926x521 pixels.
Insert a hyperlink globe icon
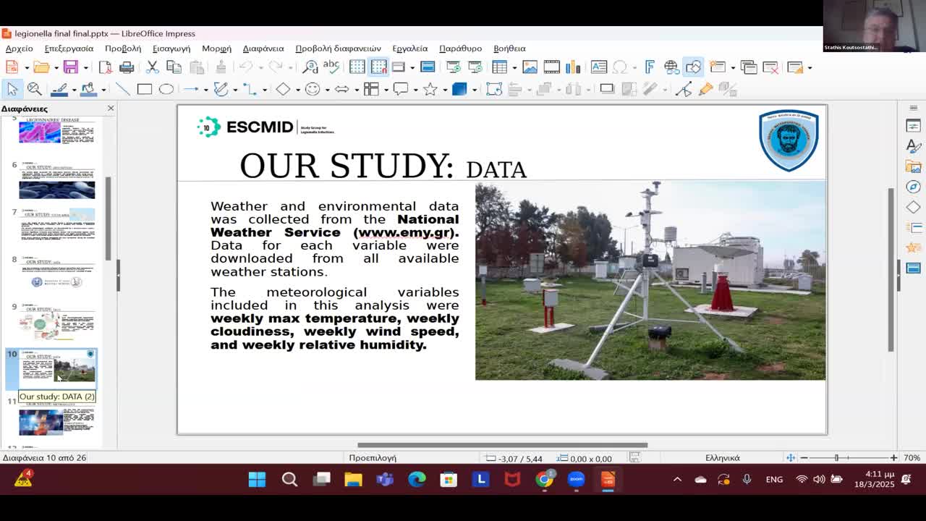tap(671, 67)
